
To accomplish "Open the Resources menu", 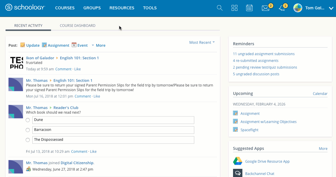I will click(x=122, y=8).
